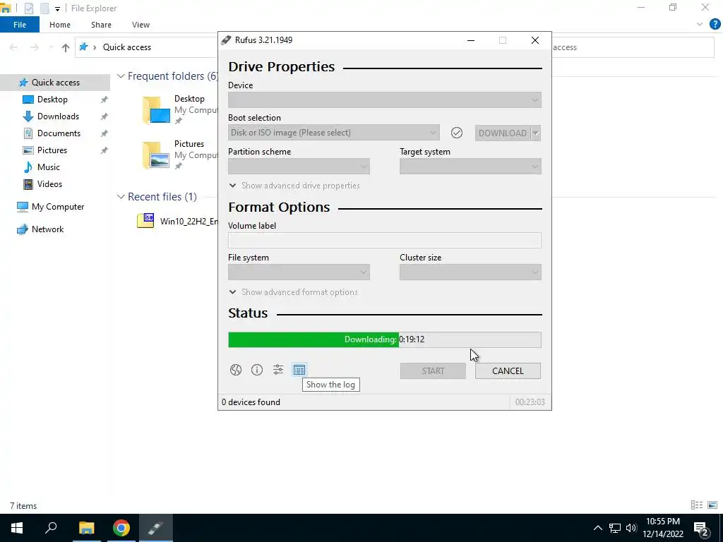Open the Device dropdown in Rufus

[385, 100]
